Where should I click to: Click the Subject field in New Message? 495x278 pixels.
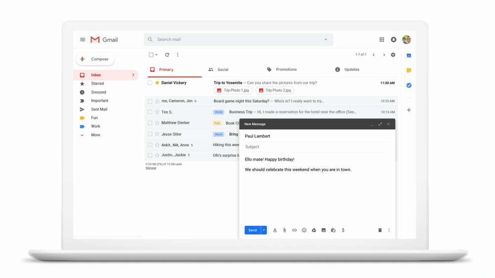[x=317, y=147]
